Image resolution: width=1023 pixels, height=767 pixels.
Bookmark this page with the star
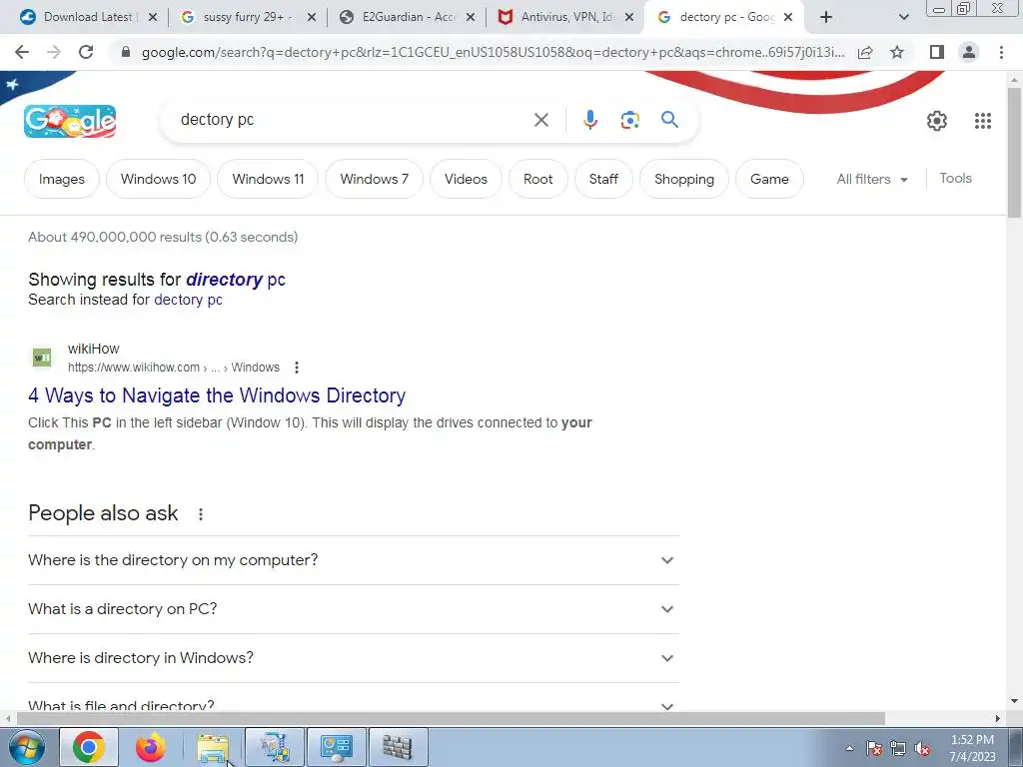point(897,52)
